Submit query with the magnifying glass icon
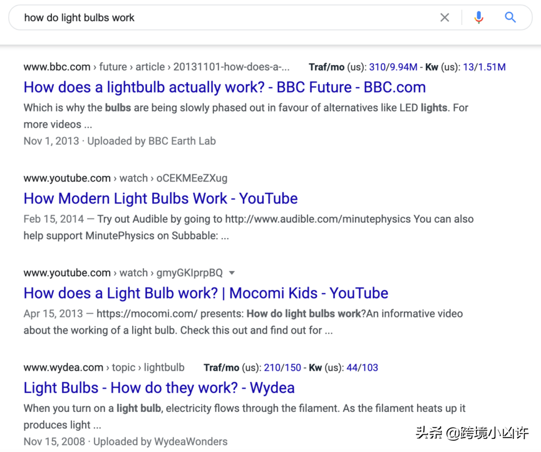Screen dimensions: 541x452 [x=510, y=18]
